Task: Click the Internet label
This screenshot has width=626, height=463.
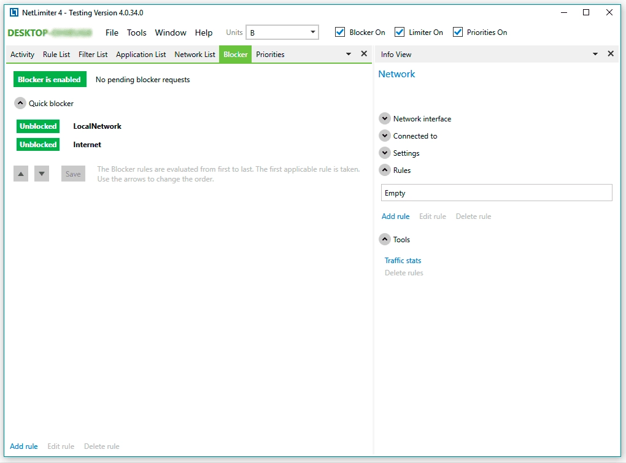Action: coord(87,144)
